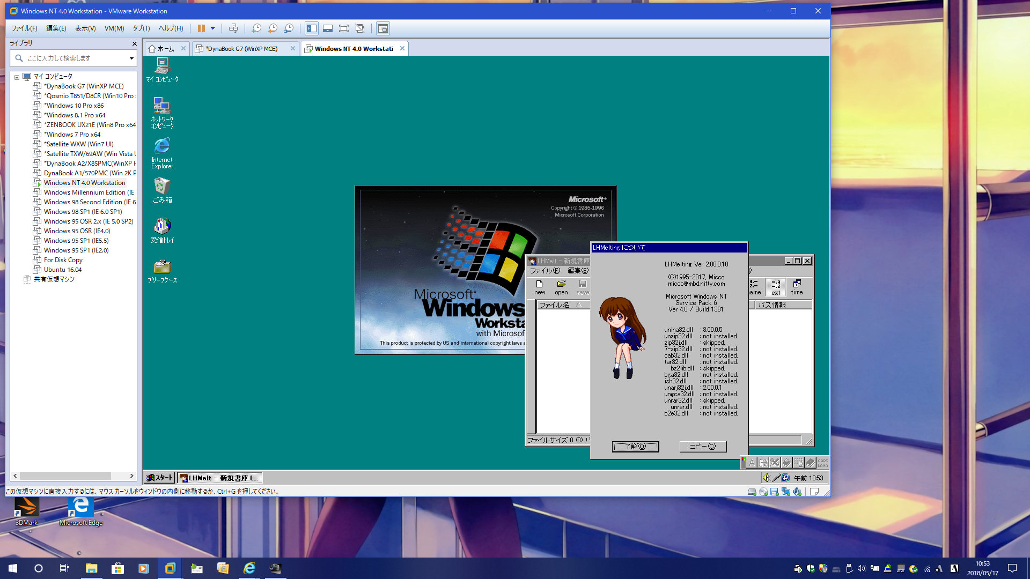This screenshot has height=579, width=1030.
Task: Click the console view icon in toolbar
Action: click(x=383, y=28)
